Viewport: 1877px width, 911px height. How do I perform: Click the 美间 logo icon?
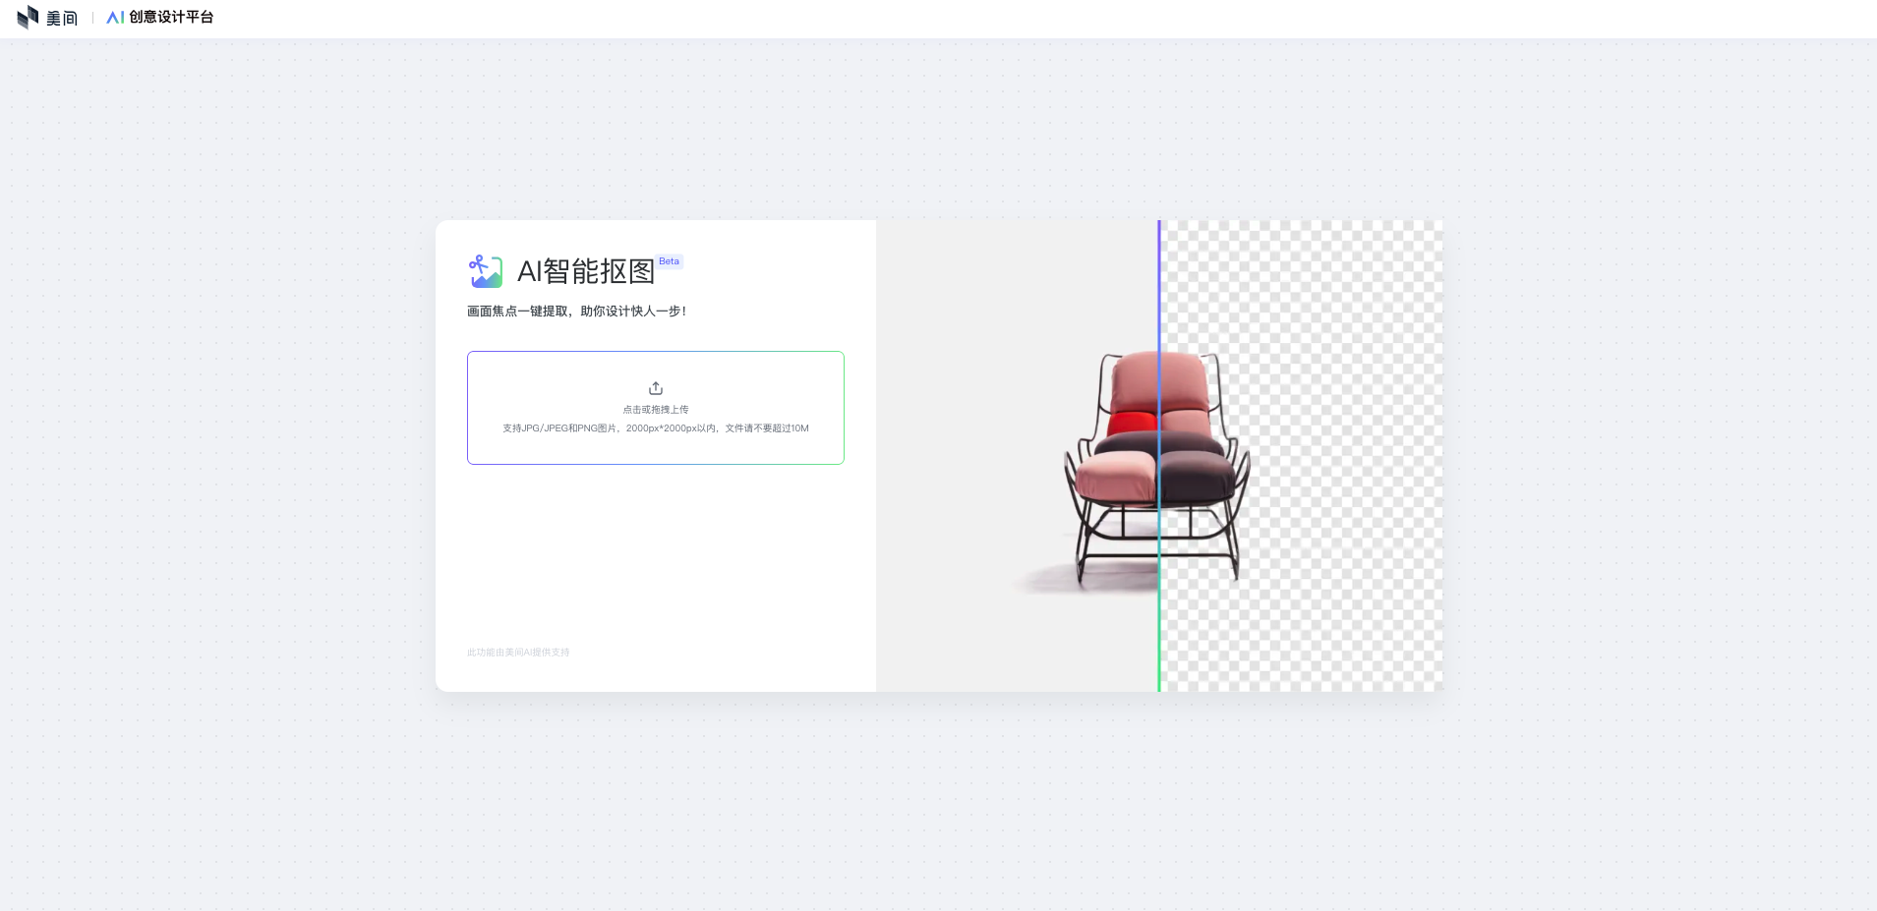(28, 17)
